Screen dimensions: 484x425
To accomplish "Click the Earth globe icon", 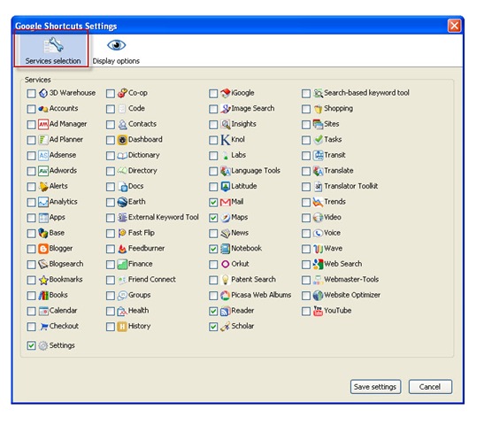I will click(122, 202).
